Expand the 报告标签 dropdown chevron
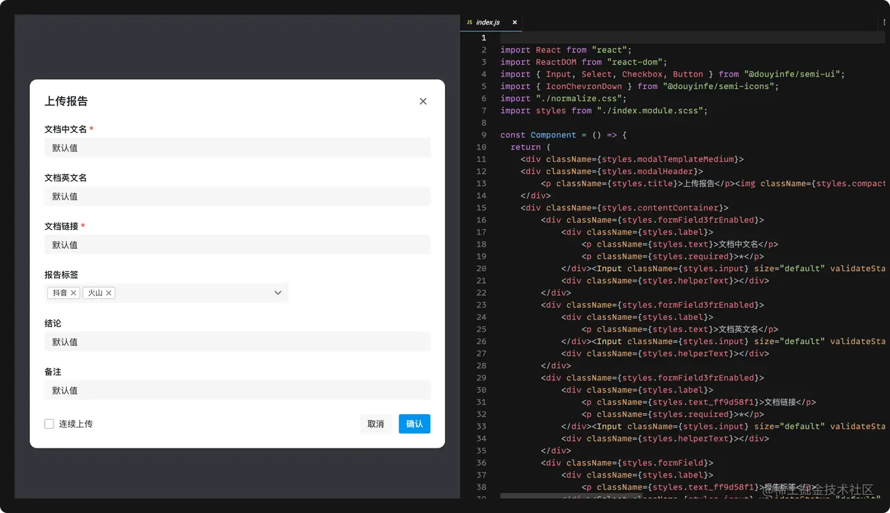This screenshot has height=513, width=890. 278,293
